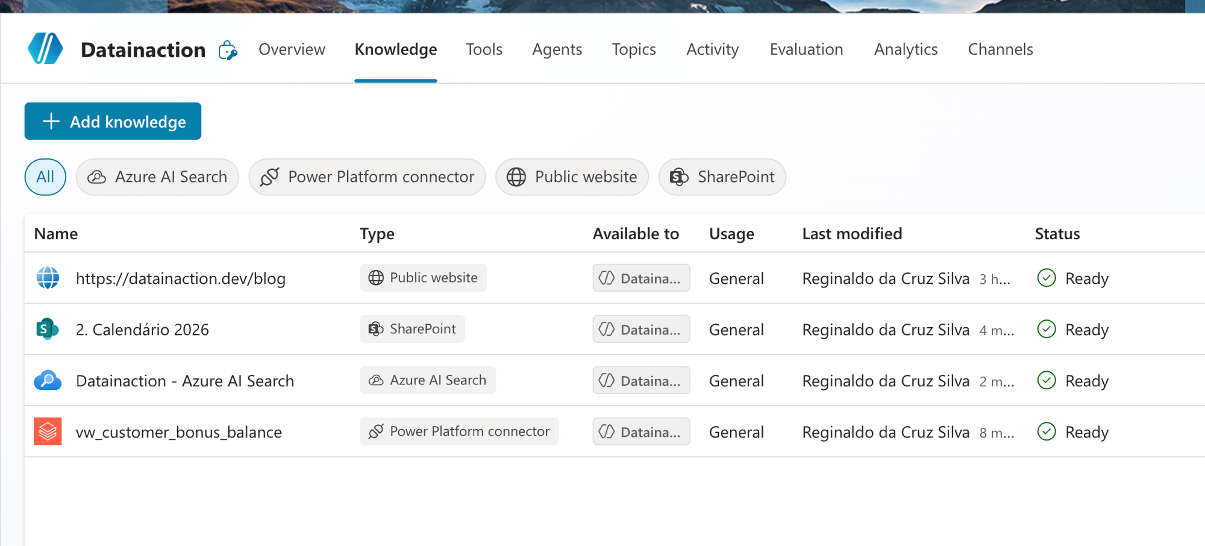This screenshot has height=546, width=1205.
Task: Click Reginaldo da Cruz Silva in vw_customer_bonus_balance row
Action: 886,432
